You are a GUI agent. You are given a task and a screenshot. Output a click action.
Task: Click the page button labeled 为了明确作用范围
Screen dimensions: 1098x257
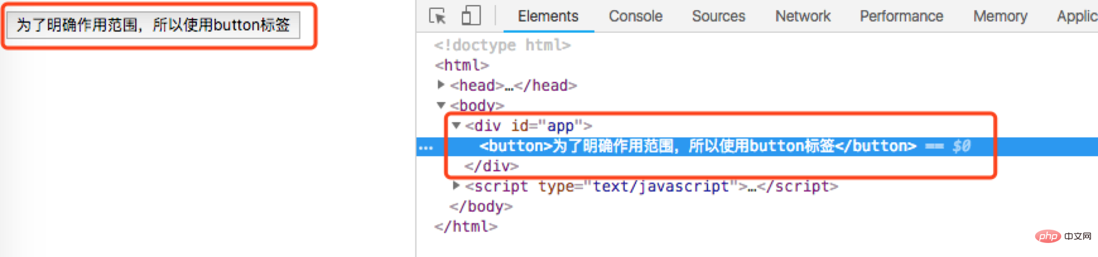point(153,25)
